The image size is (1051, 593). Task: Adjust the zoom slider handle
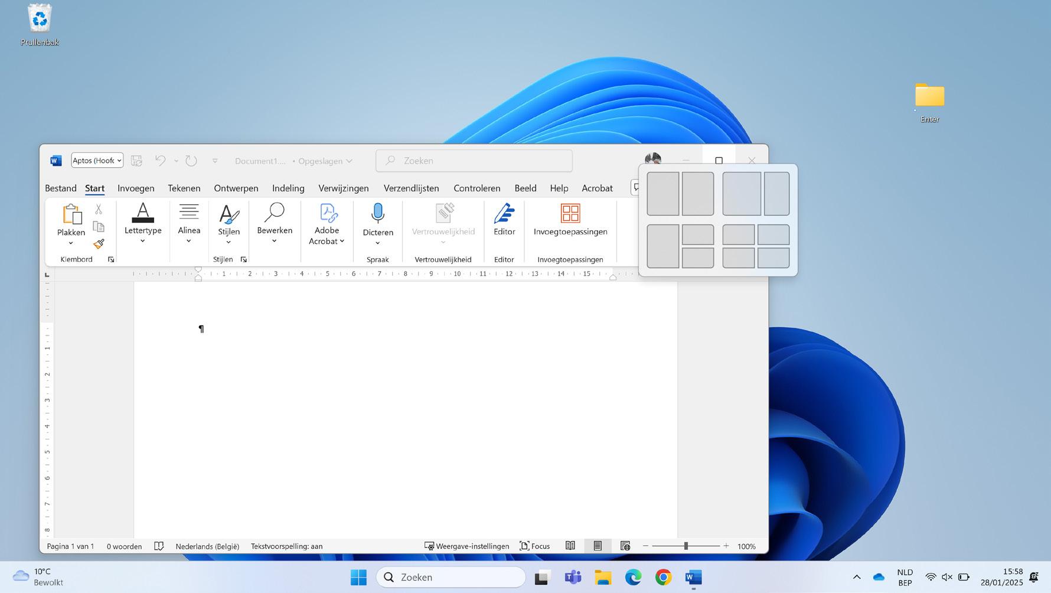click(x=686, y=546)
